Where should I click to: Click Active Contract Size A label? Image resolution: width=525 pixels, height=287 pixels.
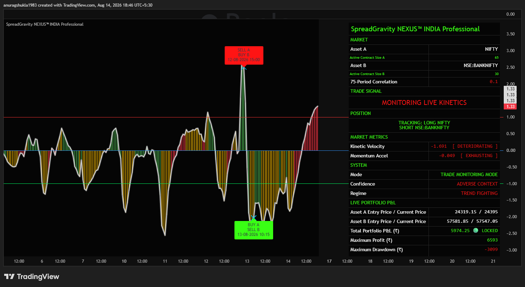[x=367, y=58]
